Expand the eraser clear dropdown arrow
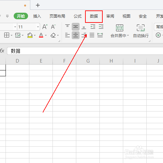 [x=58, y=35]
